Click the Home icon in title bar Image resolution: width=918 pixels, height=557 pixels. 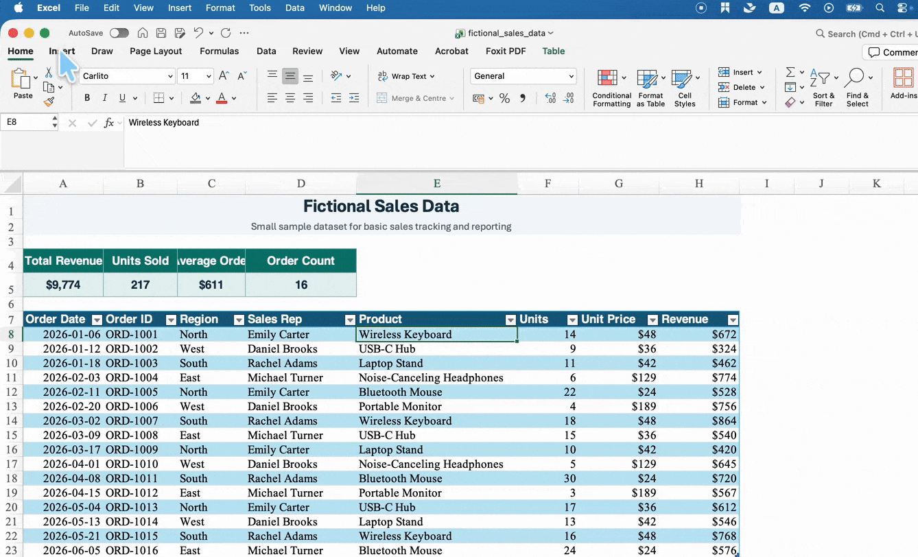[143, 33]
